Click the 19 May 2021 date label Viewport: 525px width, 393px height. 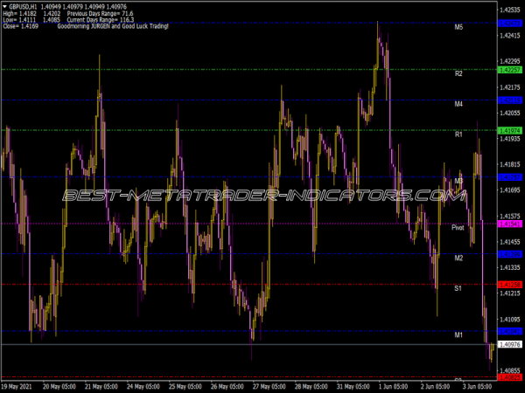(x=17, y=387)
